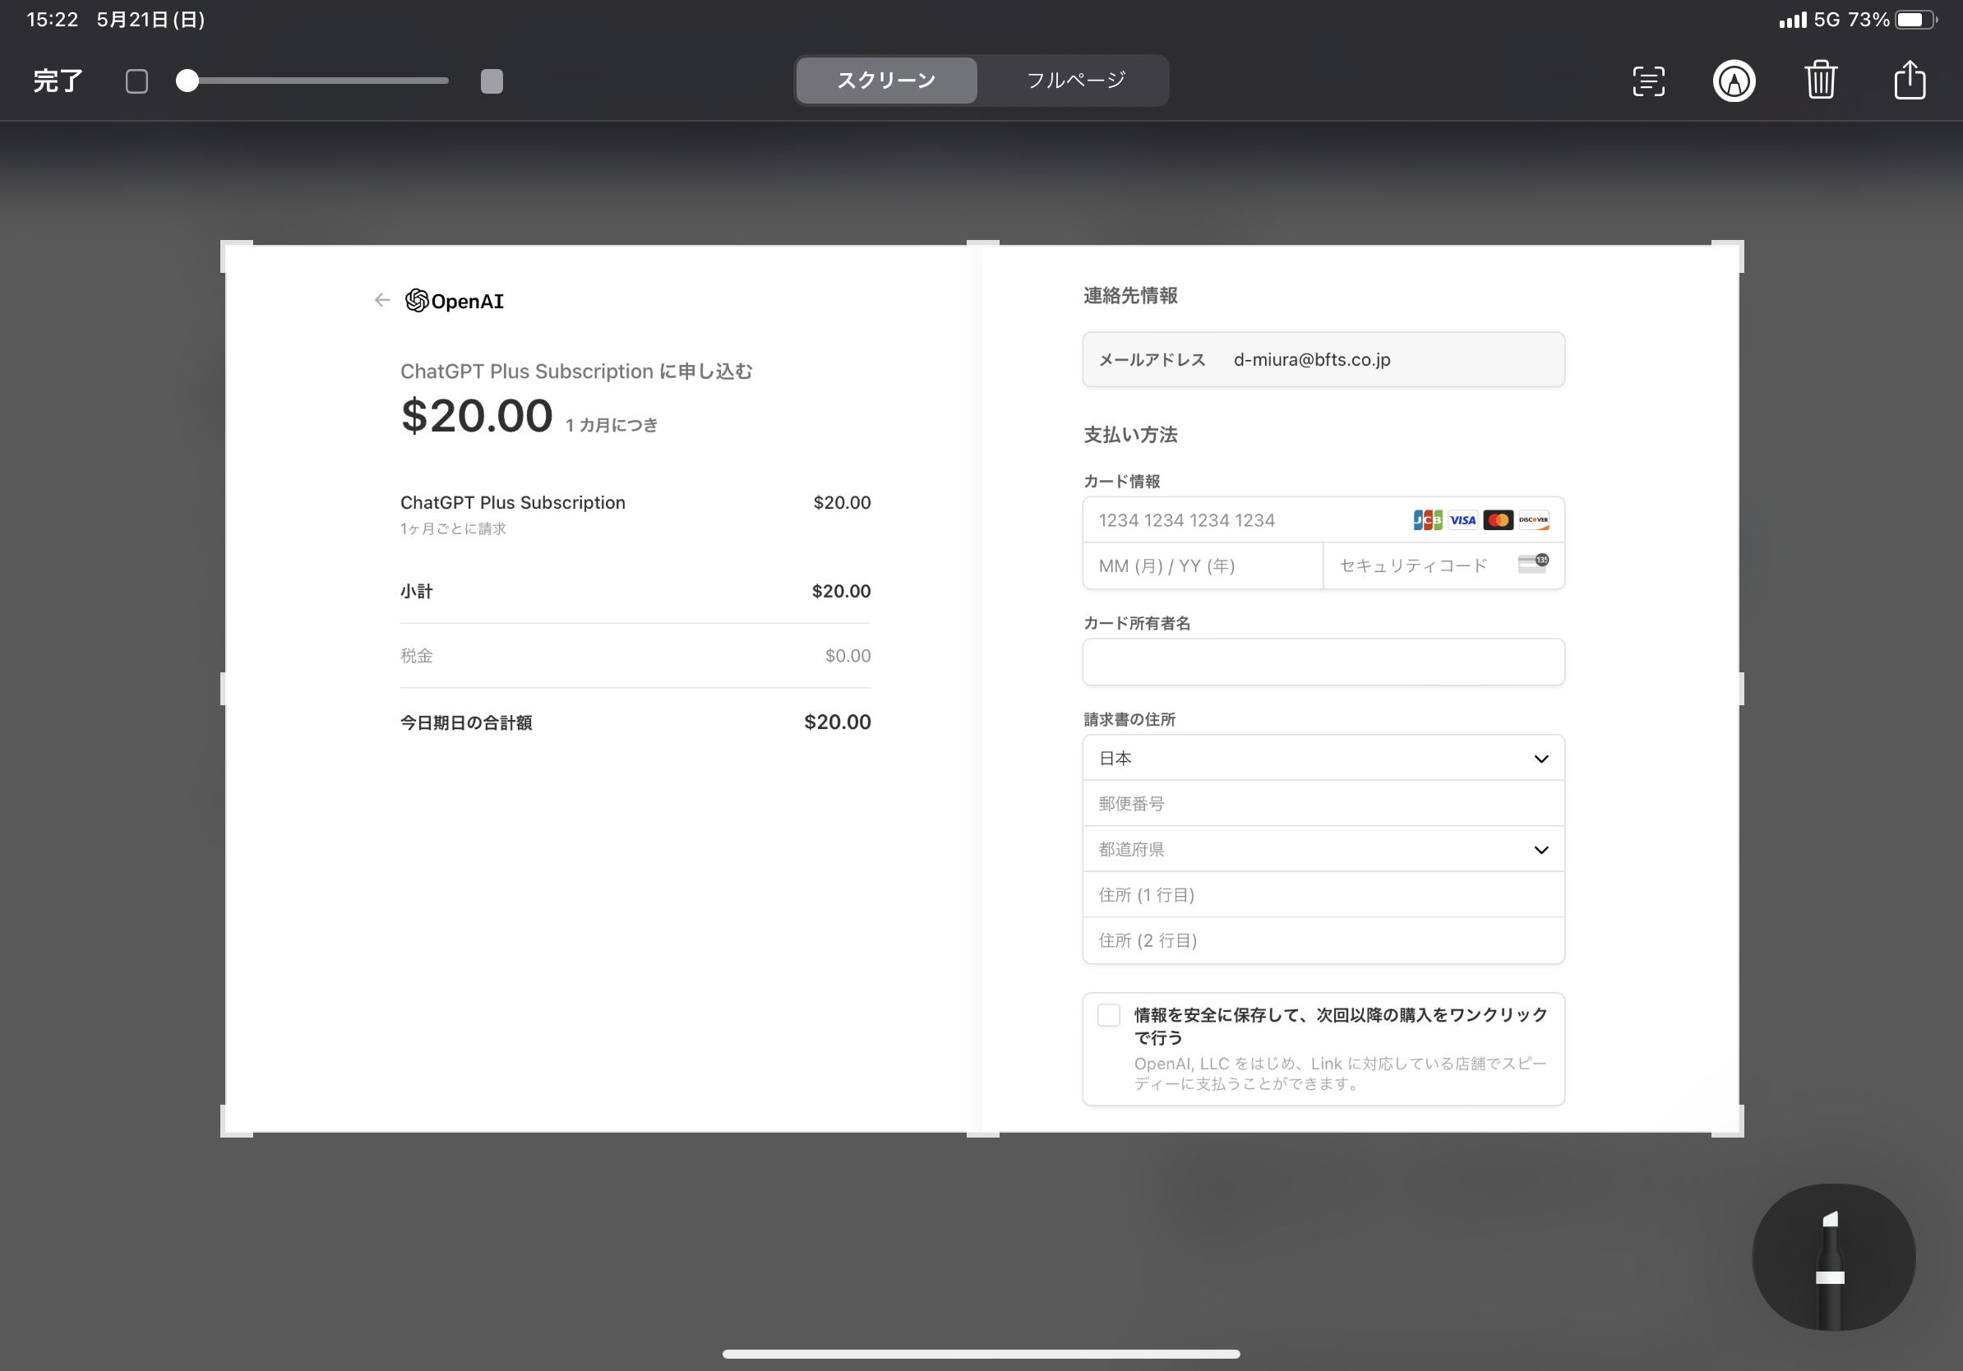The image size is (1963, 1371).
Task: Tap the Mastercard brand icon
Action: point(1498,520)
